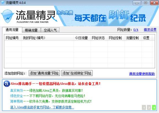Click the title bar app icon
This screenshot has height=113, width=159.
[x=2, y=2]
